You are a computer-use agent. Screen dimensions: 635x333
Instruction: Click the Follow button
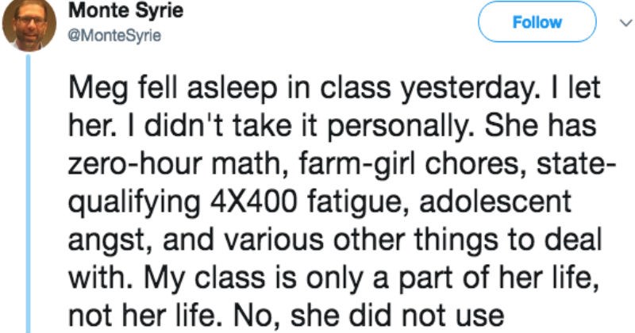click(x=537, y=22)
